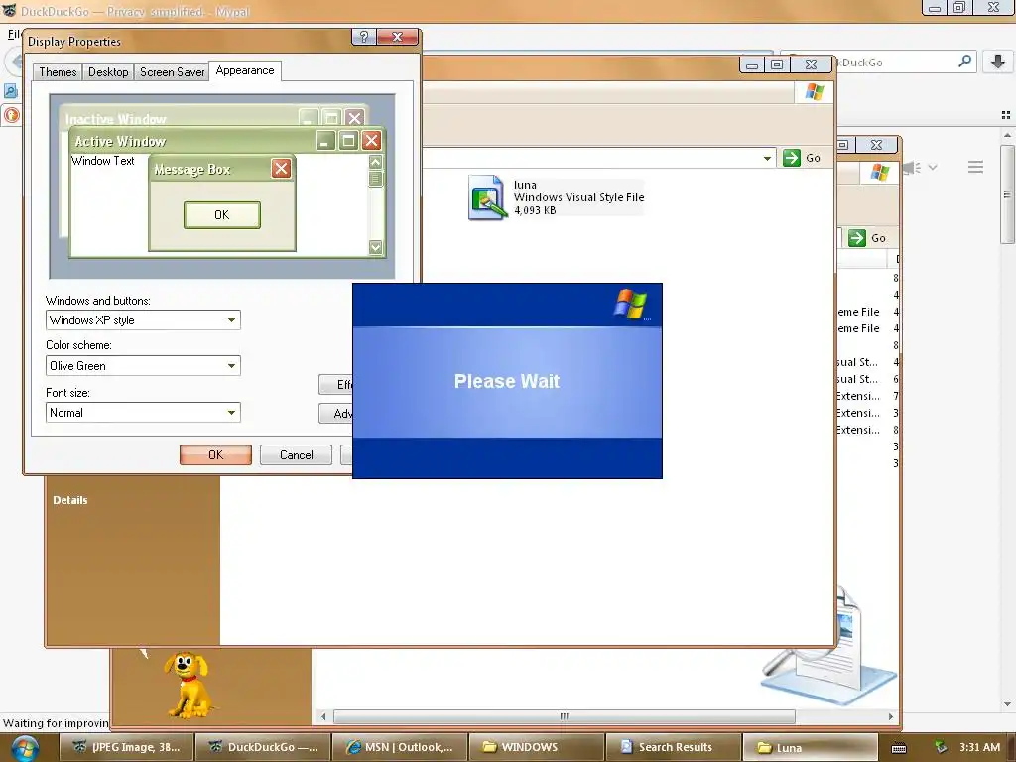Click the right arrow of the horizontal scrollbar

(x=891, y=716)
